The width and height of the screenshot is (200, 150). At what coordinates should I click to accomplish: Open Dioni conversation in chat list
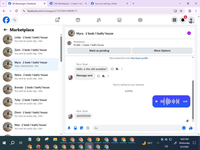[x=30, y=114]
